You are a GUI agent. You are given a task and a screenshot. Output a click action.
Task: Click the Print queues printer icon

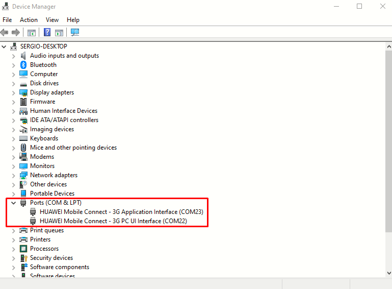[x=23, y=230]
